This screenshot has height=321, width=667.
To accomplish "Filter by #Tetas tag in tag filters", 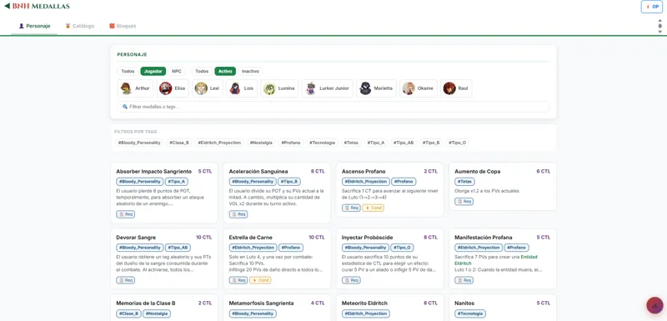I will pos(351,143).
